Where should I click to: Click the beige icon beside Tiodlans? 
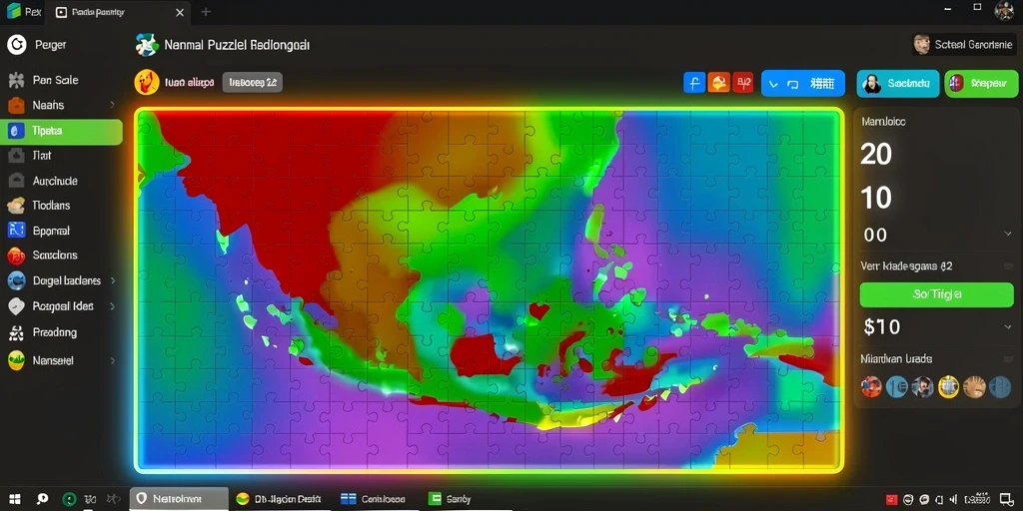click(16, 206)
